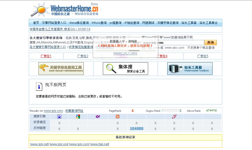
Task: Click the www.lply.org recent query link
Action: [x=59, y=144]
